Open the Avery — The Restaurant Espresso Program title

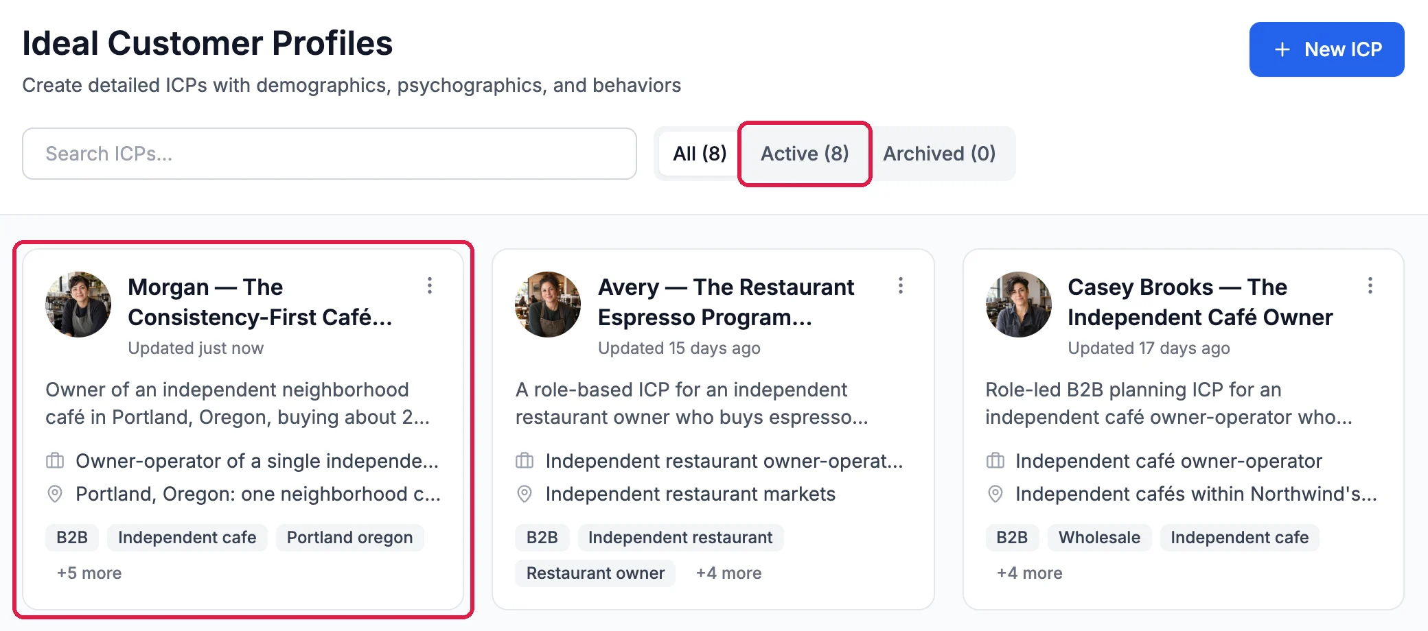726,302
